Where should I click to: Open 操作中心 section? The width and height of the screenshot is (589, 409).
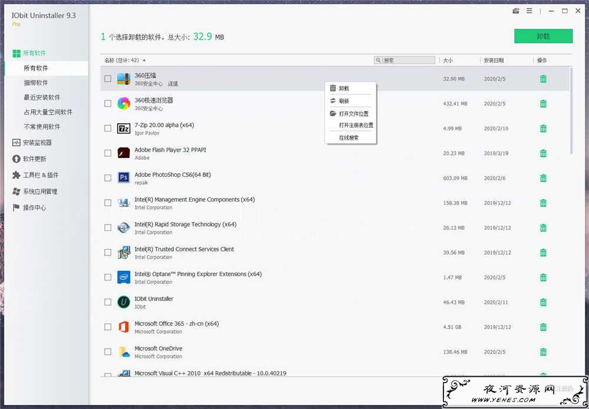click(x=29, y=207)
